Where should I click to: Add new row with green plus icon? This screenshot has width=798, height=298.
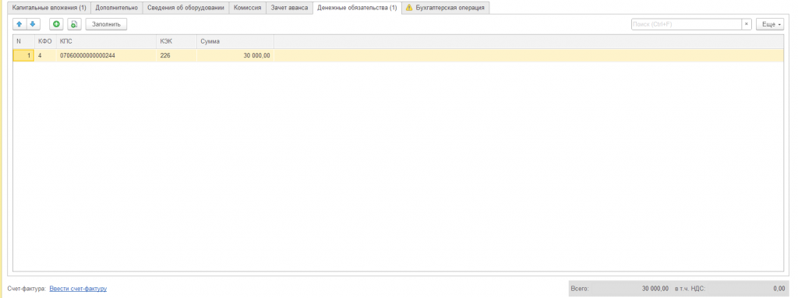[56, 24]
